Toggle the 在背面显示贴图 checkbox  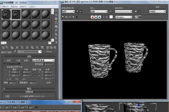(x=5, y=64)
